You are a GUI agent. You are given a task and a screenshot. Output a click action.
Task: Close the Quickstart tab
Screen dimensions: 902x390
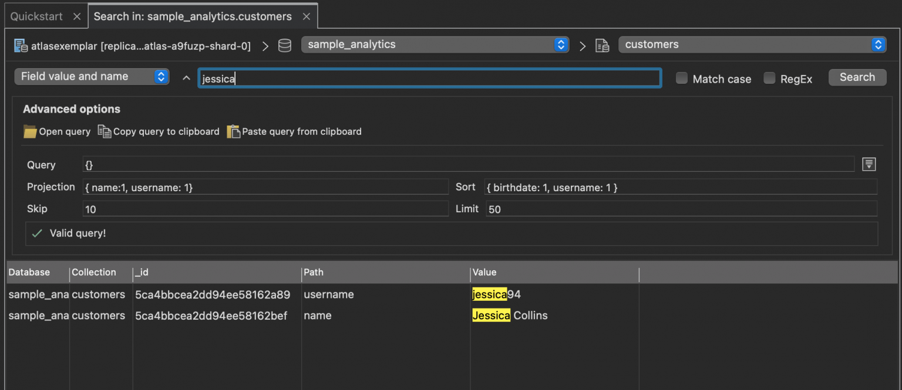[77, 16]
